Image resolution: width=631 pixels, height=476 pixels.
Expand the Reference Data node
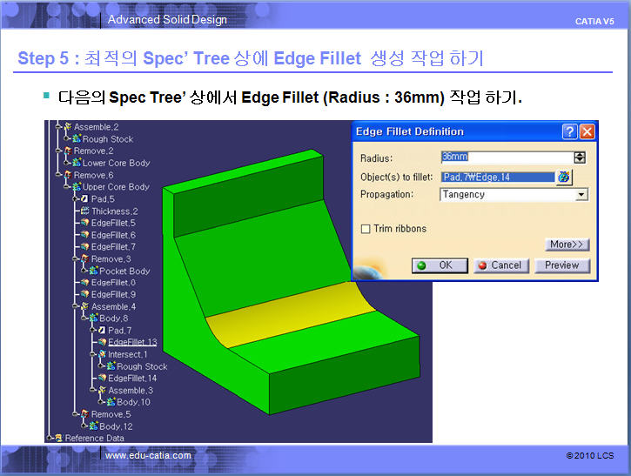click(49, 438)
